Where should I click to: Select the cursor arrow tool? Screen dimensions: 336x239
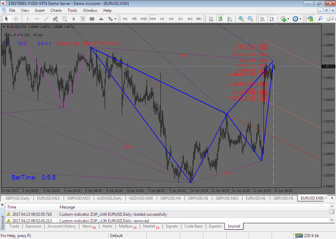[7, 19]
